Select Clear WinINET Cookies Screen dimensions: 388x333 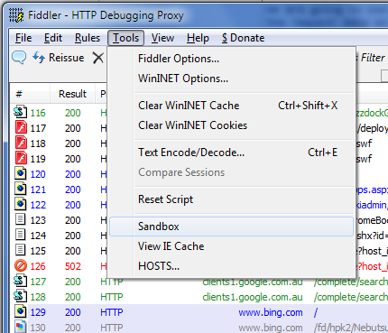click(x=232, y=125)
